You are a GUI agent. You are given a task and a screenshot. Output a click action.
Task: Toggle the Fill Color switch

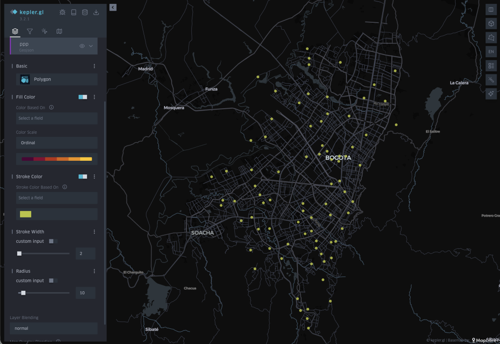click(x=83, y=97)
